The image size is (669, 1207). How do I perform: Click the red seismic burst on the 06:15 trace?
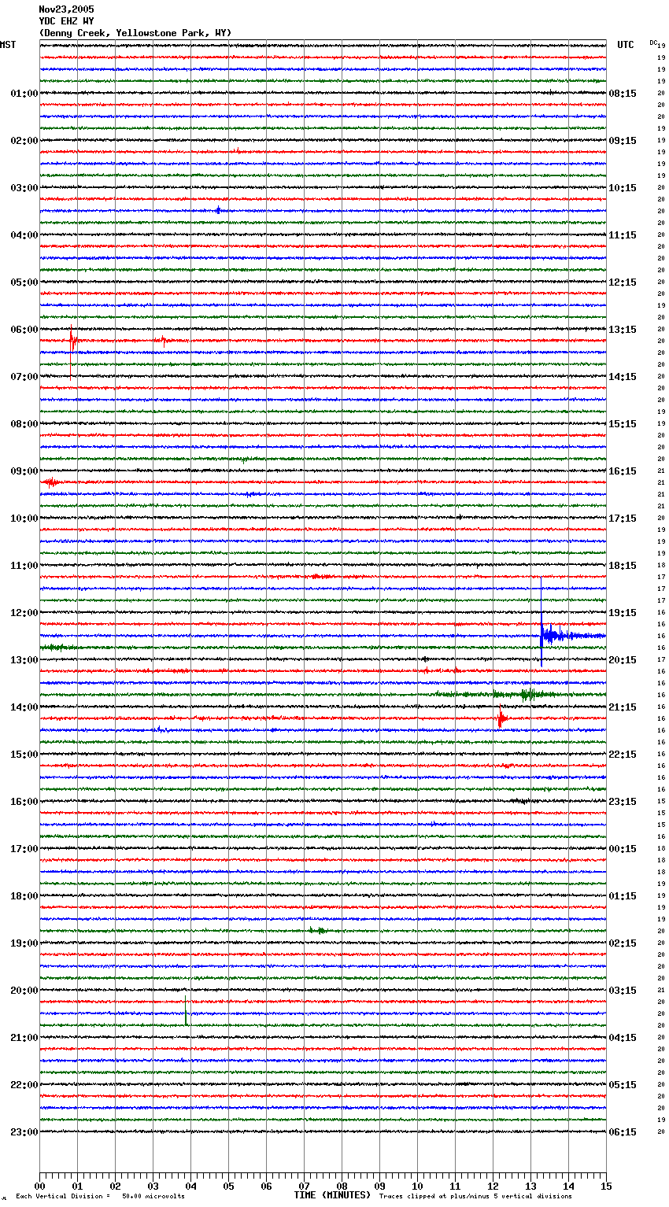pos(72,341)
